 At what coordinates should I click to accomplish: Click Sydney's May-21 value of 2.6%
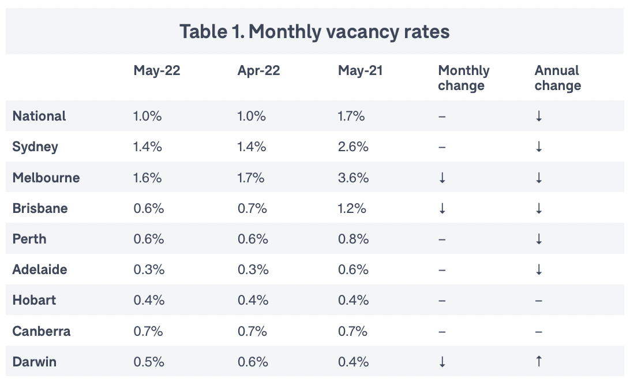click(x=353, y=147)
